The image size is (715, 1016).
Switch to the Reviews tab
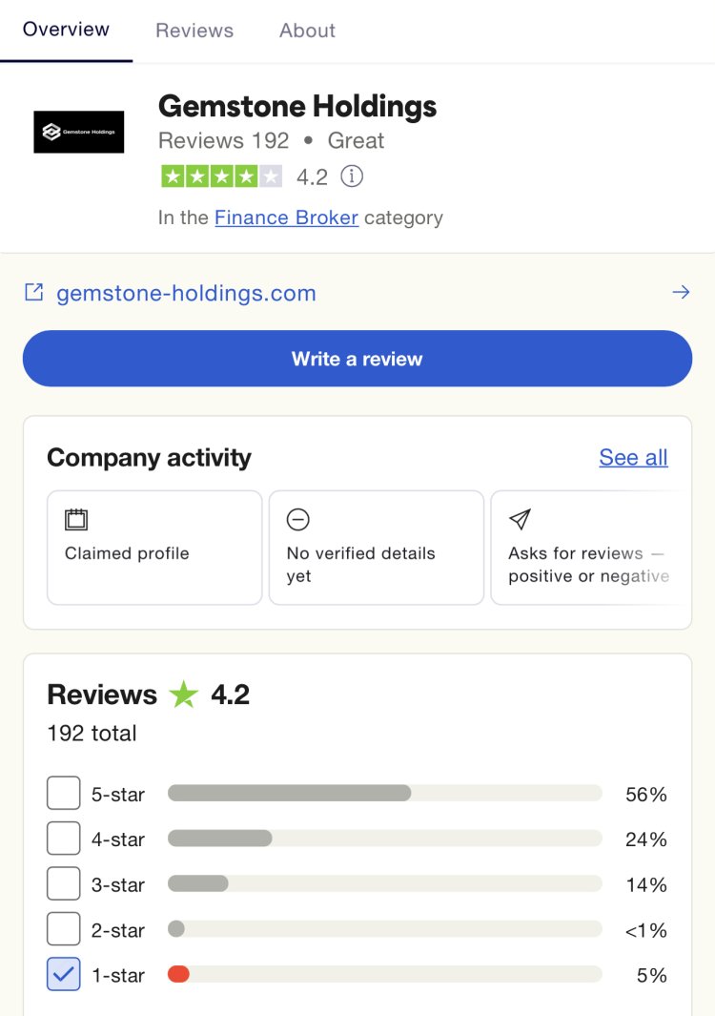194,30
